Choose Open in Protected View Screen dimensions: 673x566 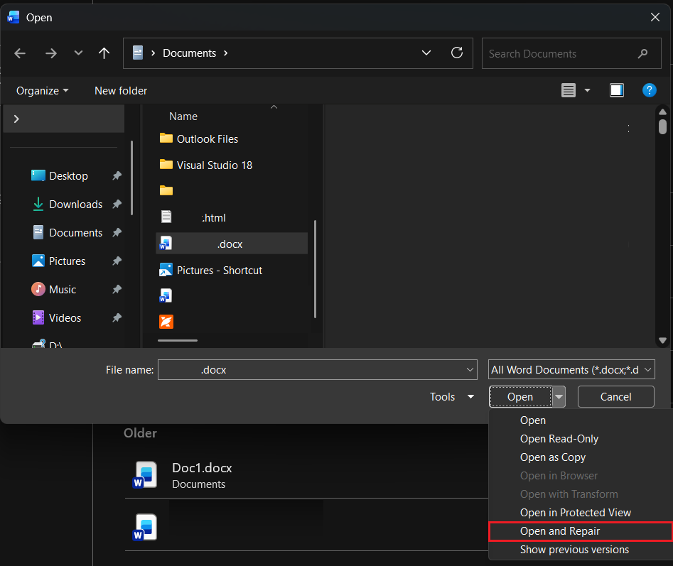(575, 513)
